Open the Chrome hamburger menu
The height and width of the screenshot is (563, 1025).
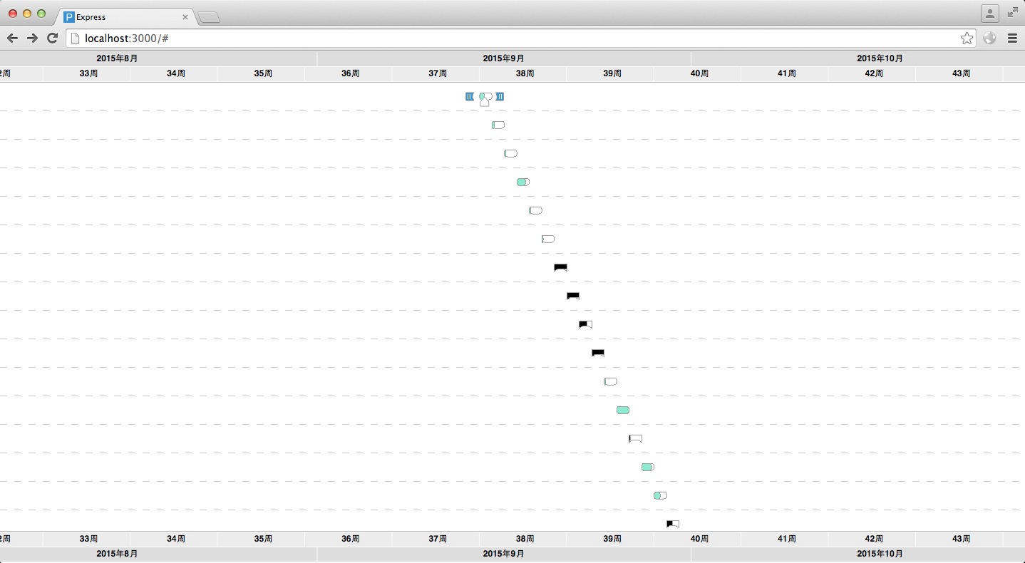coord(1012,38)
